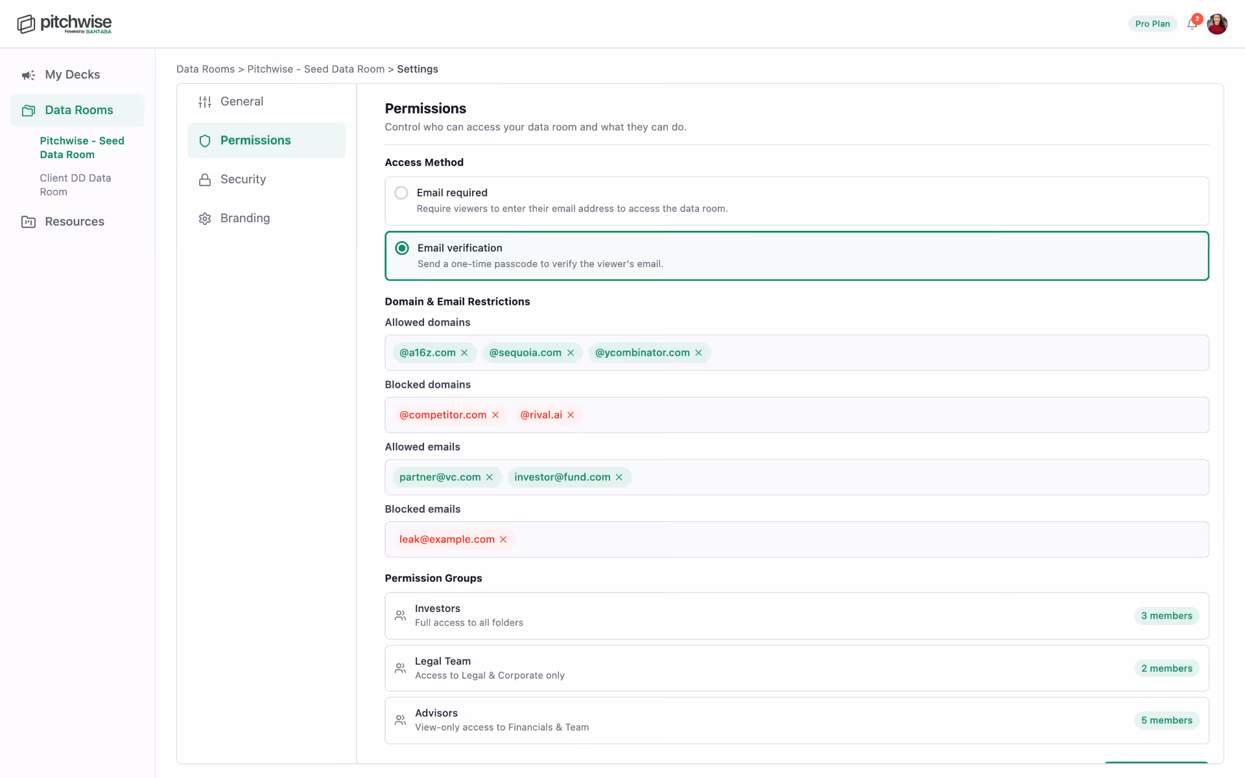Remove the @a16z.com allowed domain tag
Viewport: 1245px width, 778px height.
[x=464, y=353]
